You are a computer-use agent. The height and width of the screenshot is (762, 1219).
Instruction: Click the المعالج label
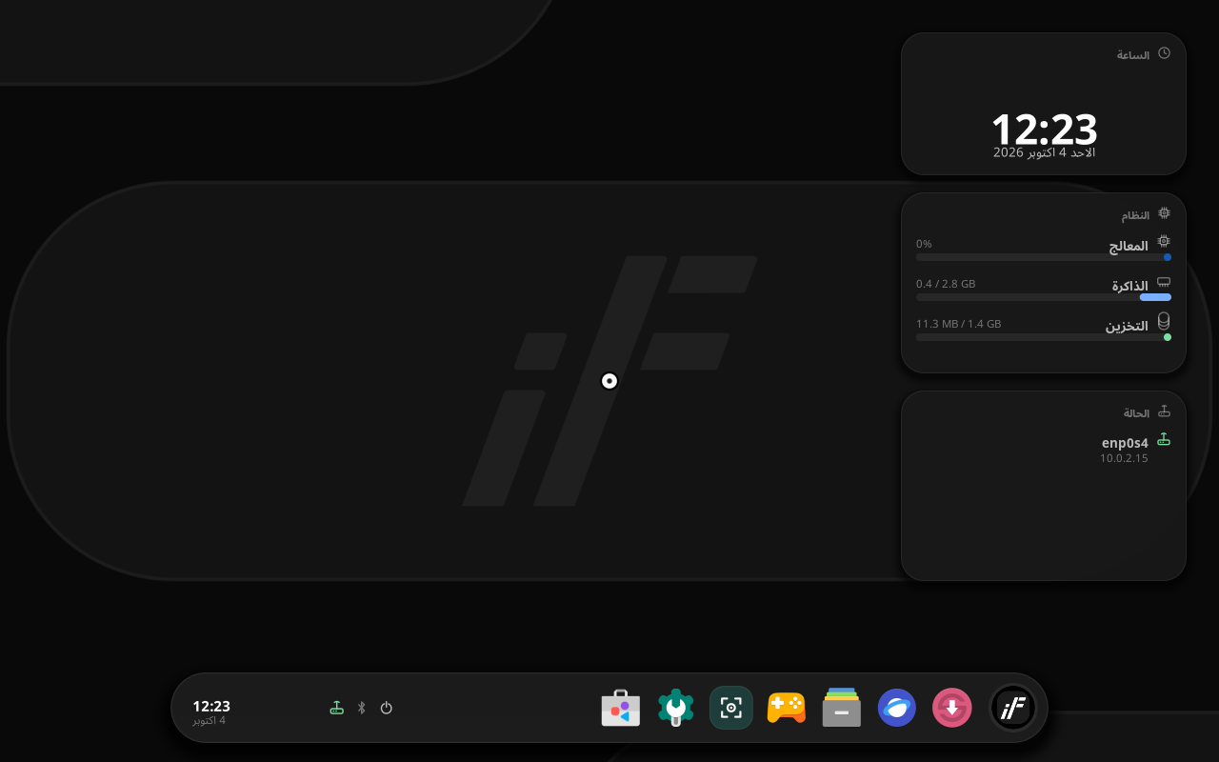(1129, 246)
